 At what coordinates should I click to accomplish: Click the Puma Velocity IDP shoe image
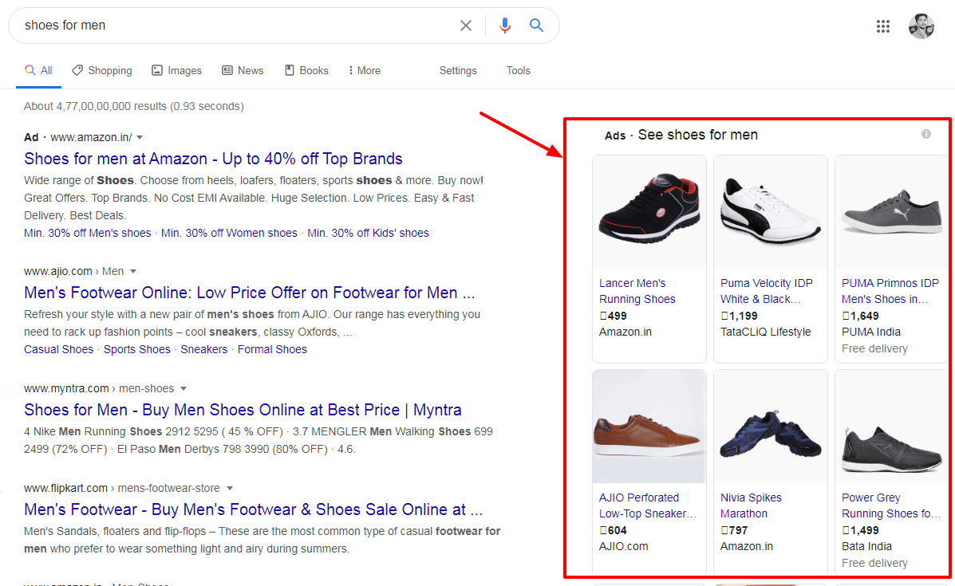[771, 212]
